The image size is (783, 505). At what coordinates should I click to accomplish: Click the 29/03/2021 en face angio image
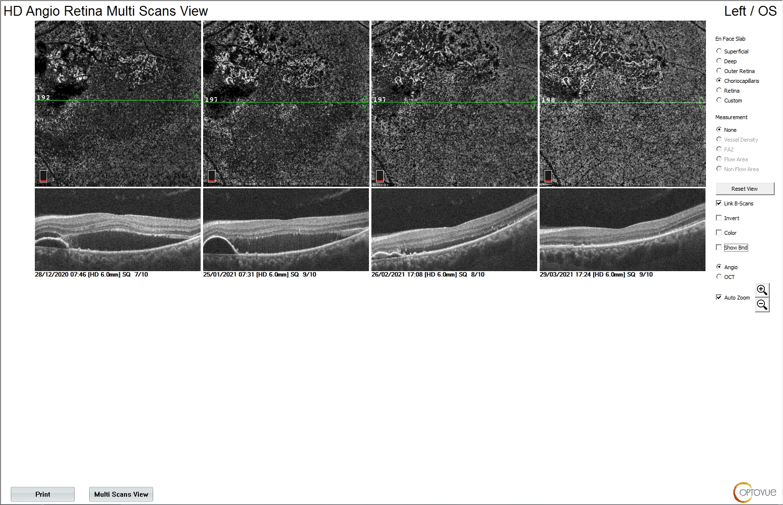coord(623,103)
